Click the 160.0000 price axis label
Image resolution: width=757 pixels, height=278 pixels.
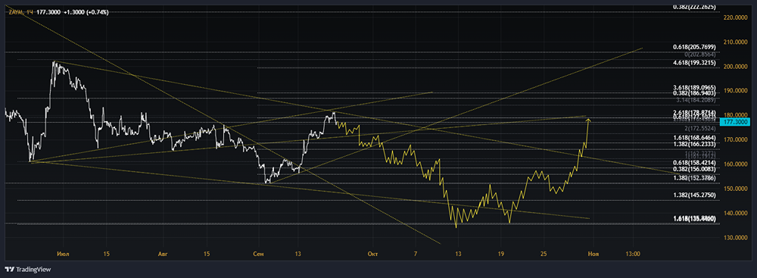[736, 164]
